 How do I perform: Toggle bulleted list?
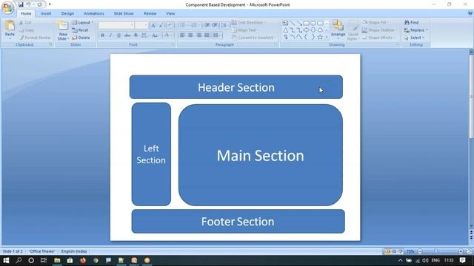[x=183, y=25]
